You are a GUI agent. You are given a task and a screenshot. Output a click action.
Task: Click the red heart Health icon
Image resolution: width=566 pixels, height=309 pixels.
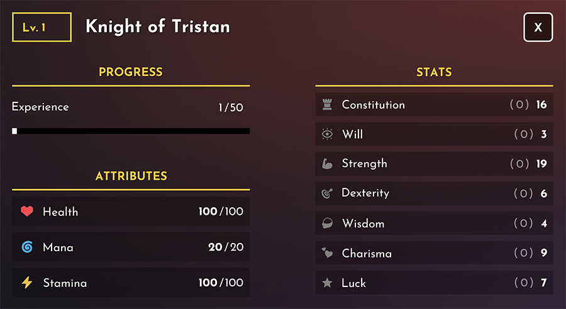pos(26,211)
